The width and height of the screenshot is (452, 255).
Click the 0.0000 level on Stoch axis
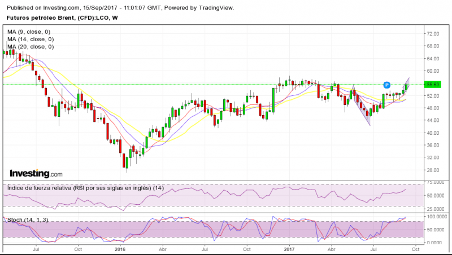[435, 243]
